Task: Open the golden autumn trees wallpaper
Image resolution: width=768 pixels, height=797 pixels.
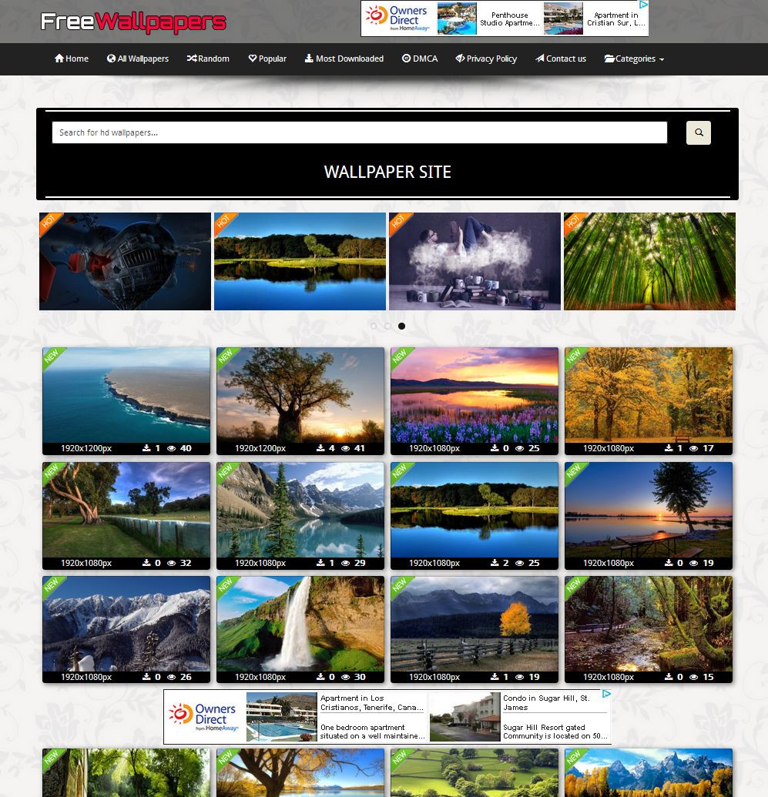Action: [x=649, y=396]
